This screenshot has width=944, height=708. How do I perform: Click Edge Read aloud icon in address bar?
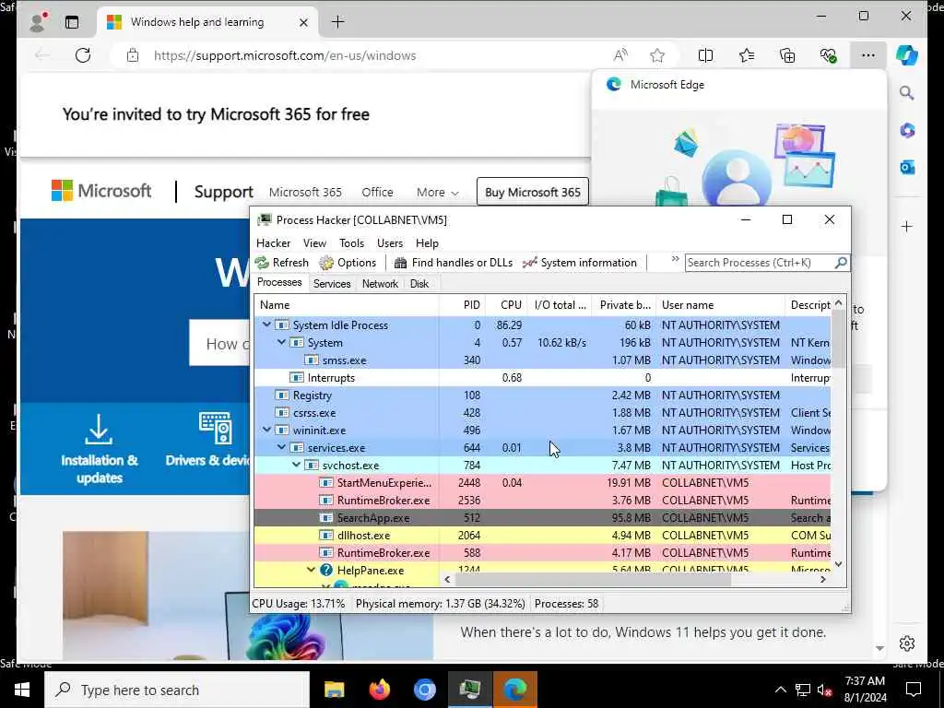(x=620, y=55)
